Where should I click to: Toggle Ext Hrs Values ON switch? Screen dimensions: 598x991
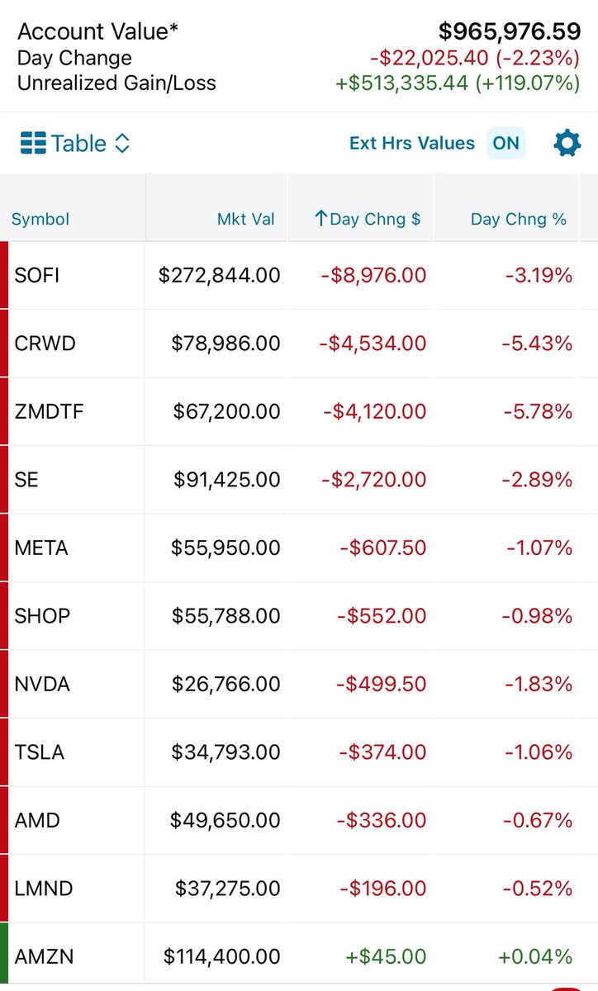point(505,144)
